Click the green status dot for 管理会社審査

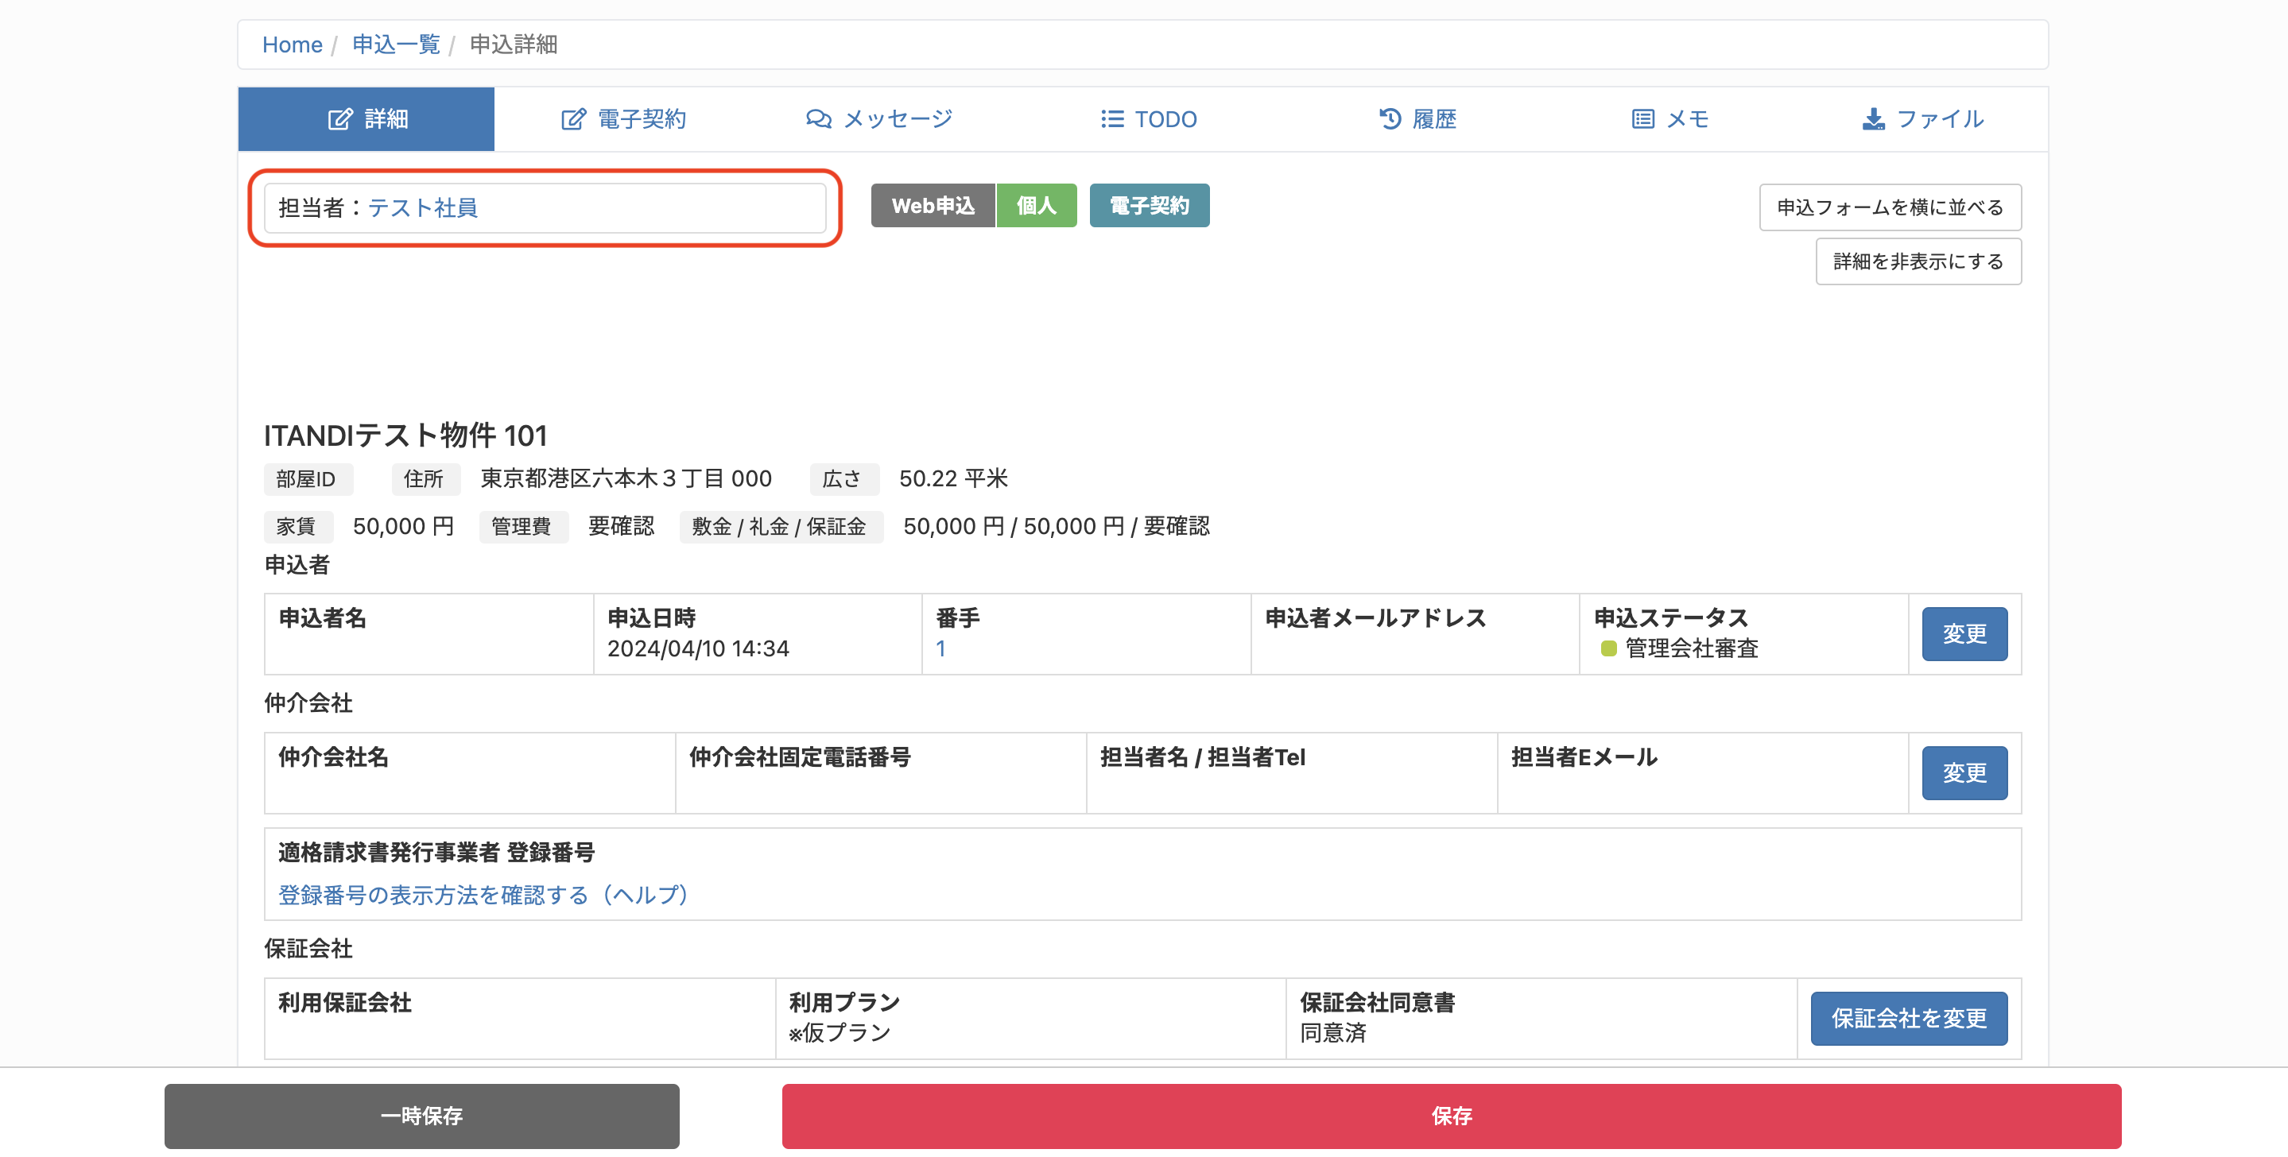click(x=1607, y=649)
